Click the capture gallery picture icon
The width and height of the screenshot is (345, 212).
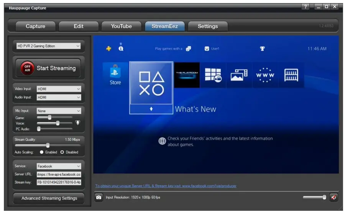click(239, 75)
